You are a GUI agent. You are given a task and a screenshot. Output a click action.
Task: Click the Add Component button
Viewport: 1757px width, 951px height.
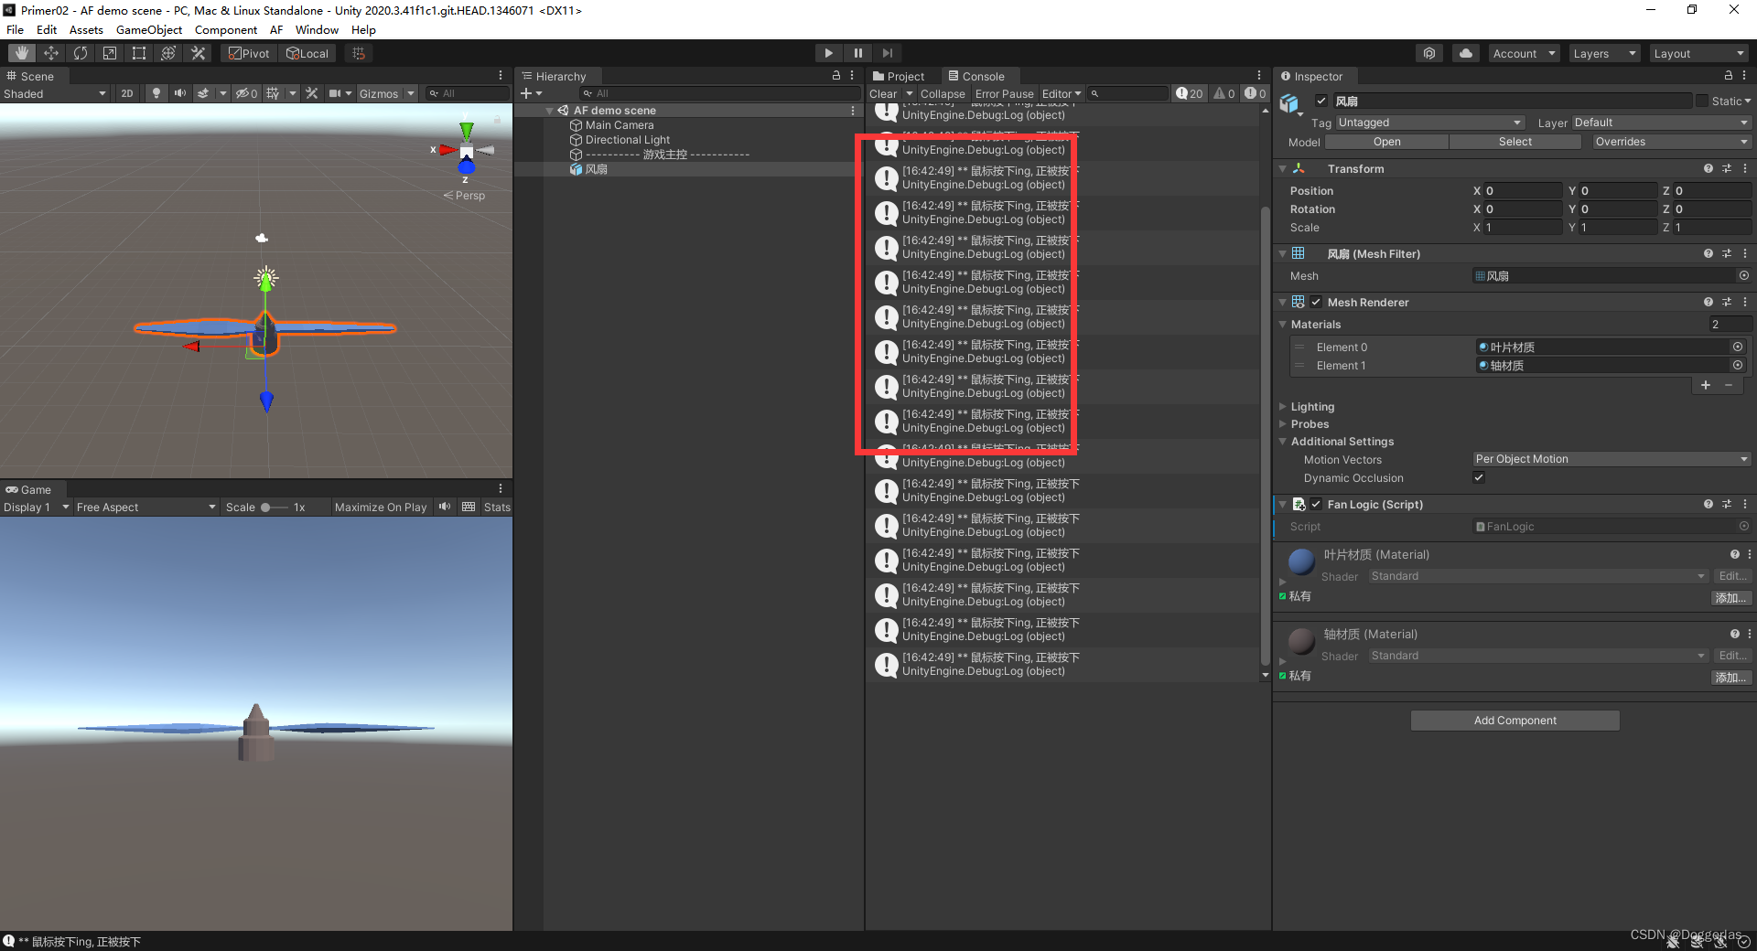tap(1514, 721)
